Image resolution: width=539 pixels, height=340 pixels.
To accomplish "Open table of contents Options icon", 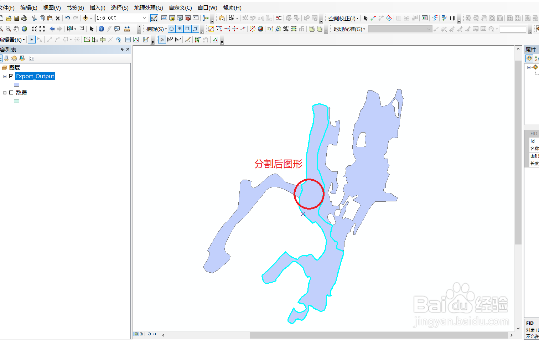I will point(32,58).
